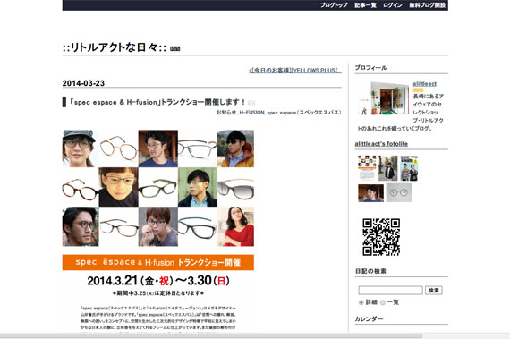
Task: Open the H-FUSION category tag
Action: coord(252,113)
